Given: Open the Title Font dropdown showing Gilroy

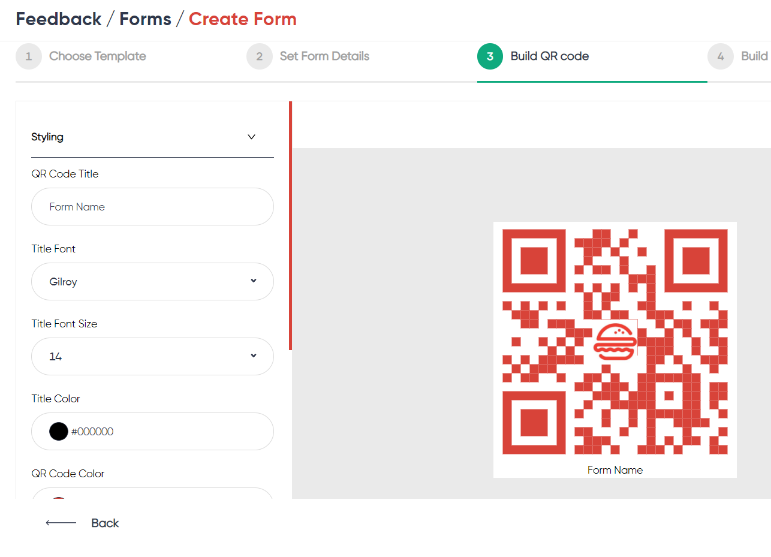Looking at the screenshot, I should coord(152,282).
